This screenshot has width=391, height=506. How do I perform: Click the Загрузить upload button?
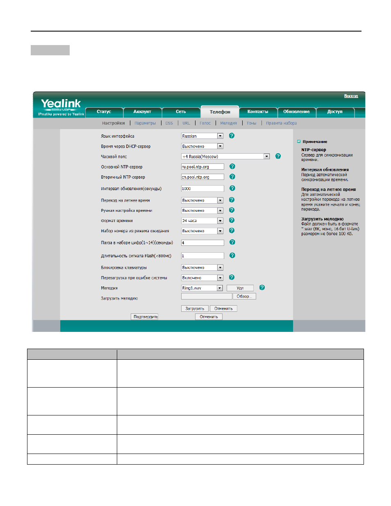(195, 309)
